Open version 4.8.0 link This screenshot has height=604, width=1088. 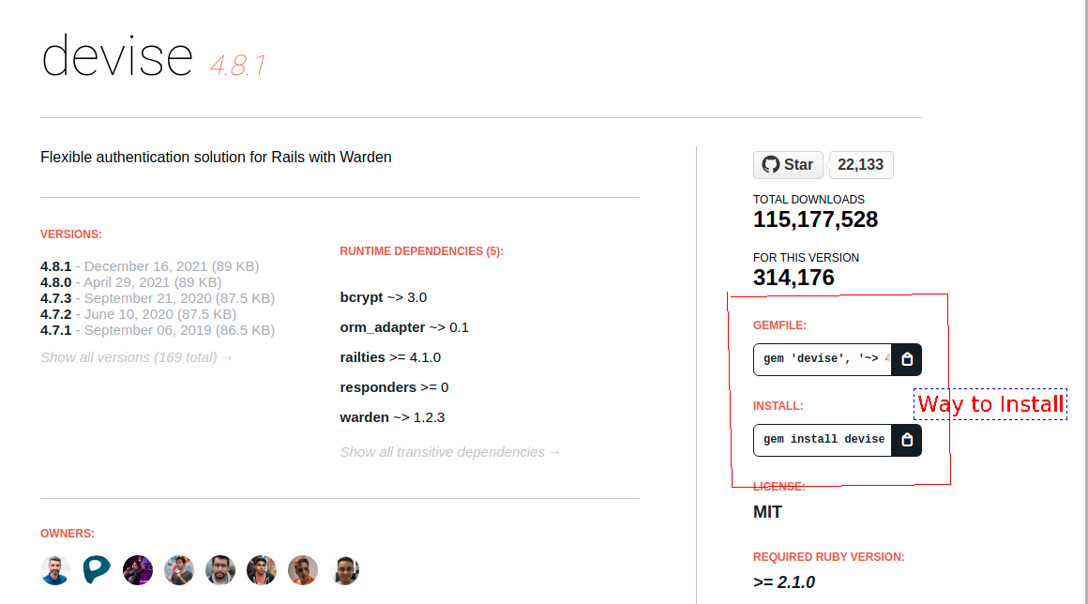(55, 282)
